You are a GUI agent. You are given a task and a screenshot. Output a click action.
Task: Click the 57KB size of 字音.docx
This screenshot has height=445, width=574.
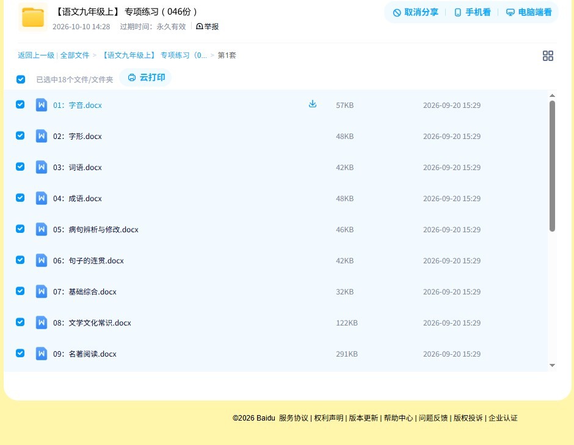(x=345, y=105)
